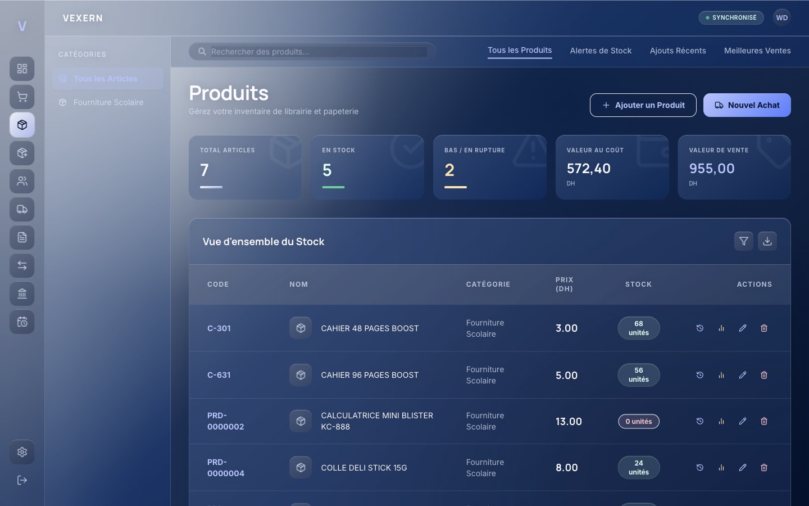The image size is (809, 506).
Task: Click the Vexern V logo
Action: (x=22, y=26)
